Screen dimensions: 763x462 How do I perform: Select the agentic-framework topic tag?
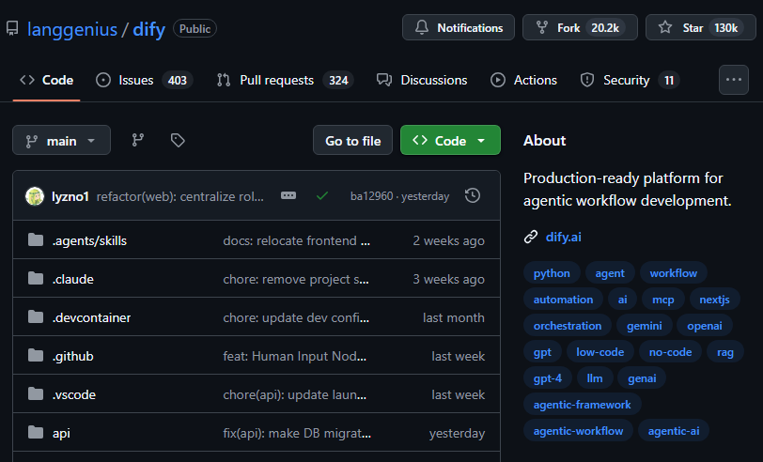(x=582, y=404)
